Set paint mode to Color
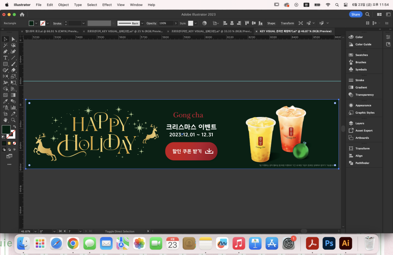This screenshot has width=393, height=255. point(4,143)
